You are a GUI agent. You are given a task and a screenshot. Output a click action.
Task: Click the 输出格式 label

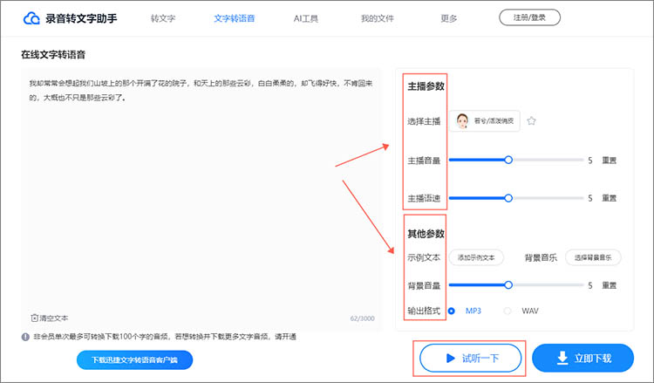tap(424, 311)
